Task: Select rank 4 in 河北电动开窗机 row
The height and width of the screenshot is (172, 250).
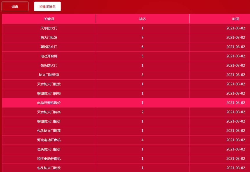Action: tap(142, 140)
